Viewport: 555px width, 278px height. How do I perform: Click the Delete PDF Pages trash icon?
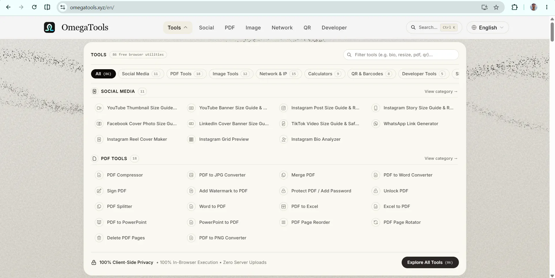pos(99,238)
